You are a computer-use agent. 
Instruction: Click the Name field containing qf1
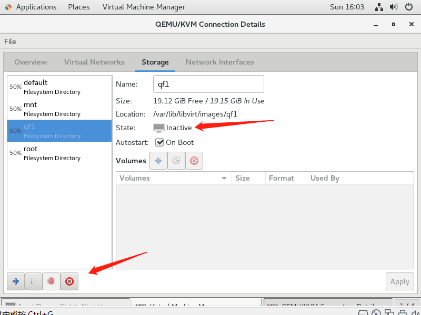208,84
